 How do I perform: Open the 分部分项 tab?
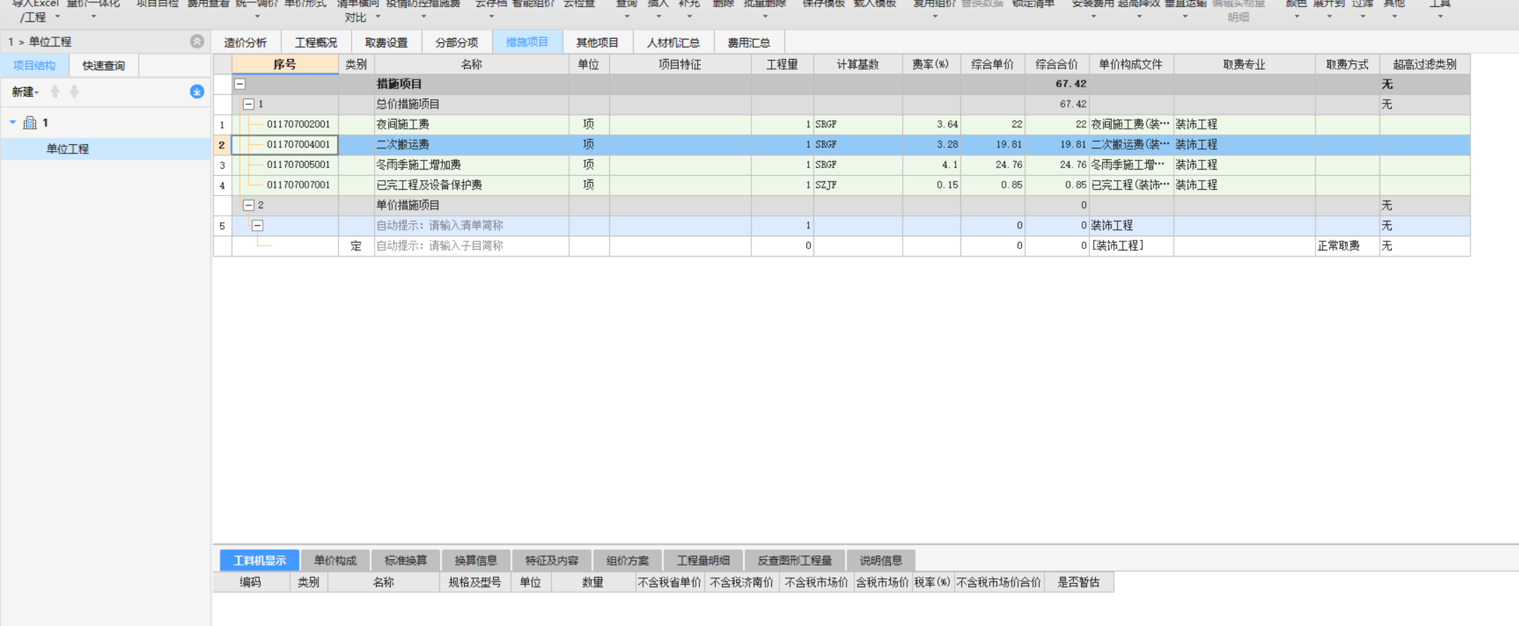point(457,42)
